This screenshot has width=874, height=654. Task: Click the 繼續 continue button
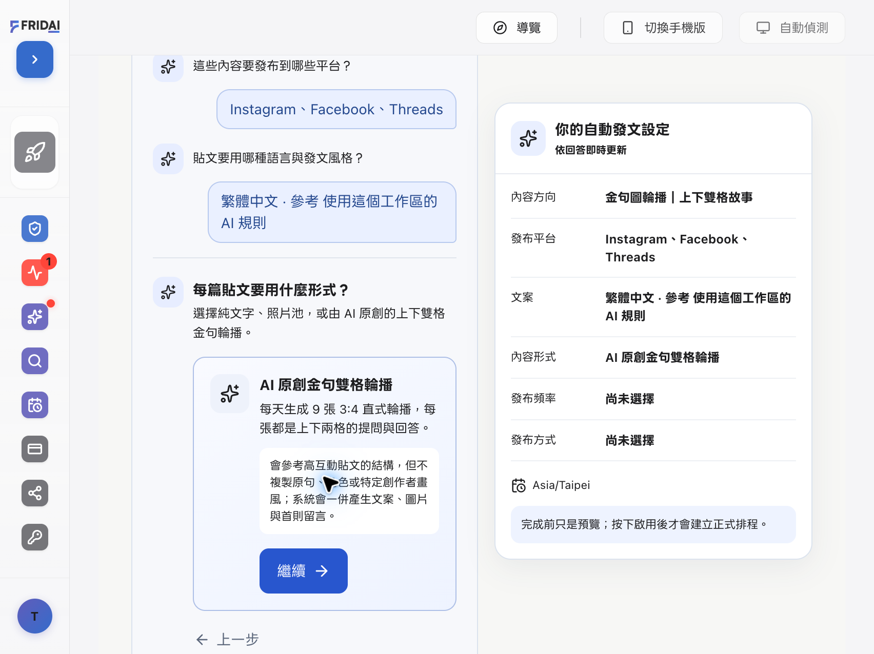click(x=304, y=571)
